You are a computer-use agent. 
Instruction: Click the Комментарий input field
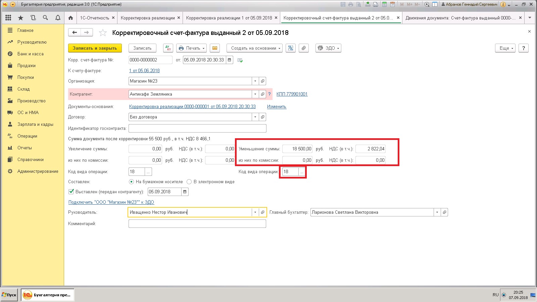tap(197, 223)
